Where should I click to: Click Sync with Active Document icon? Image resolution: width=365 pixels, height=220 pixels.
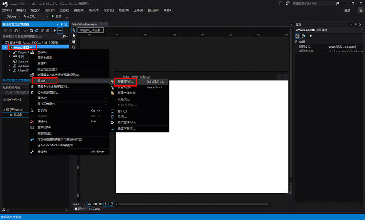32,30
